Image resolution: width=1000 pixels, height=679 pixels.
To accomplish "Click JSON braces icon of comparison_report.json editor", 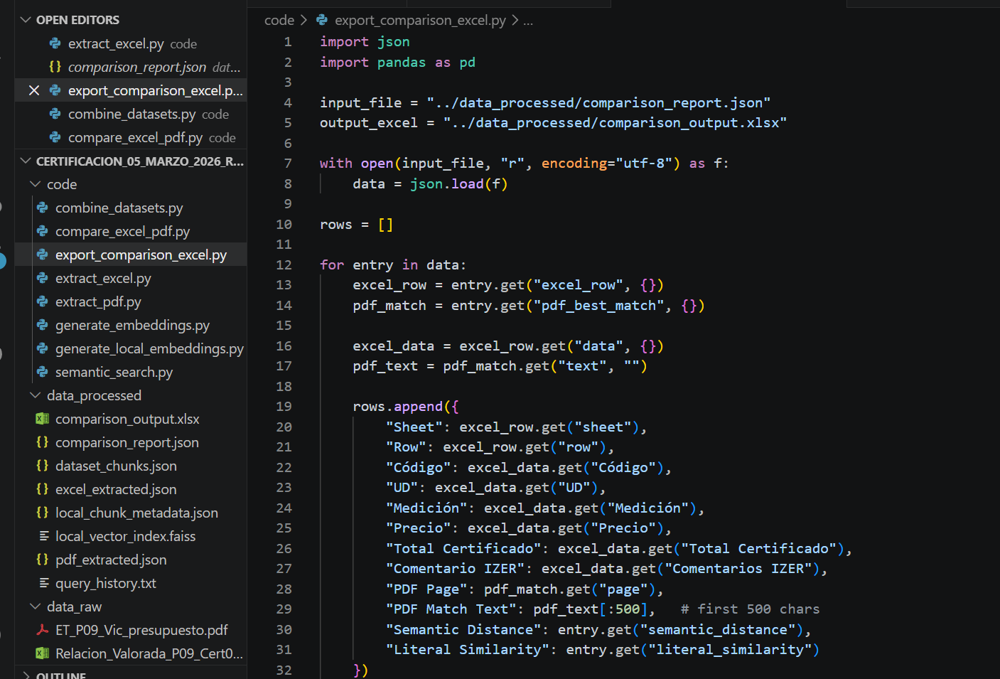I will click(x=55, y=67).
